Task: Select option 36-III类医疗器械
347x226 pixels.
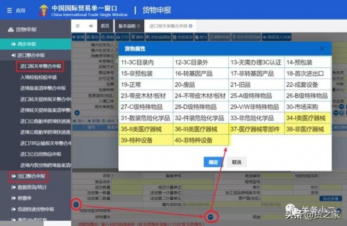Action: pyautogui.click(x=200, y=129)
